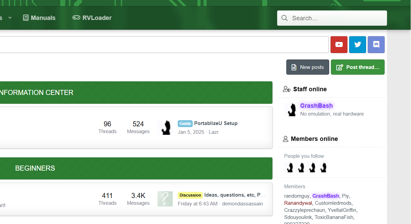Open user Lazr's profile link
This screenshot has width=411, height=224.
[x=214, y=132]
